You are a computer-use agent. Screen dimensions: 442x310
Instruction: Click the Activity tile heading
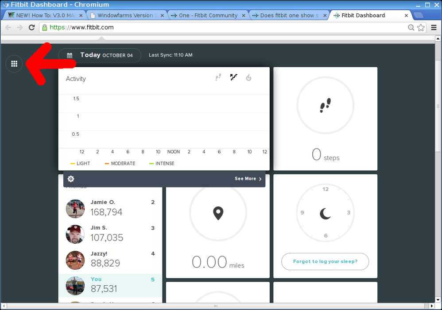76,79
